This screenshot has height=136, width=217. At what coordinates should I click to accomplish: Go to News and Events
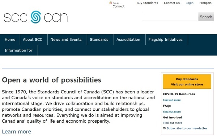pos(66,39)
